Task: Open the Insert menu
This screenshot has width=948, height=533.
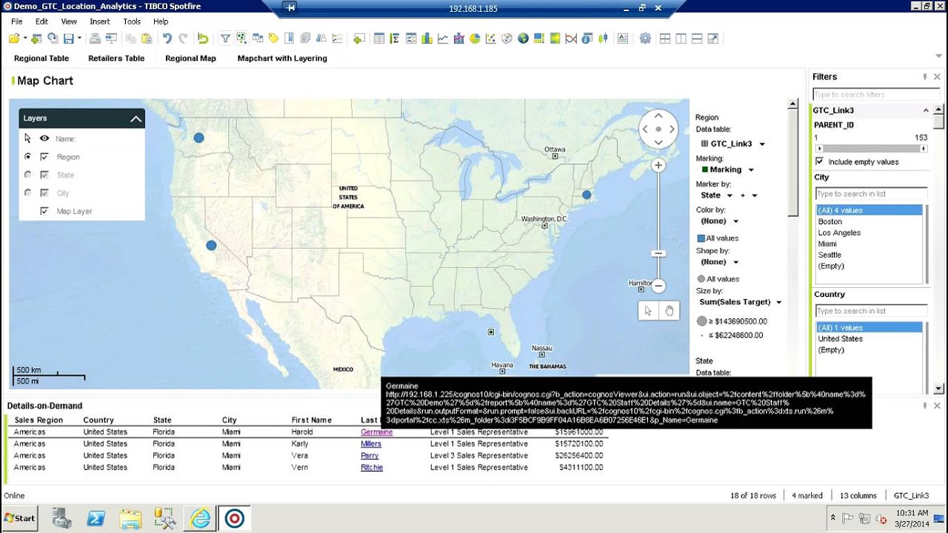Action: [x=100, y=21]
